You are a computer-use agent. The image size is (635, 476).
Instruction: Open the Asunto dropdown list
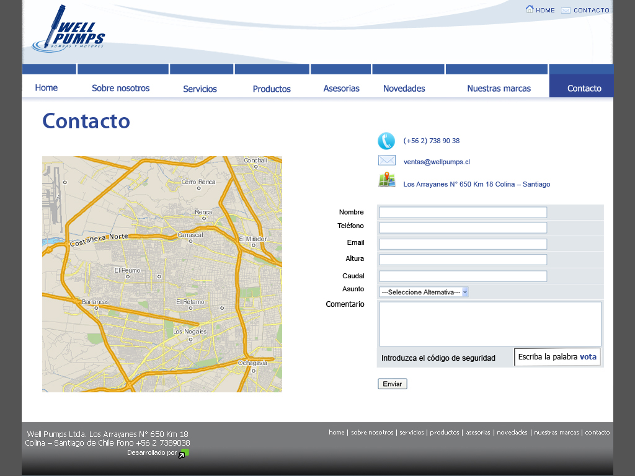(x=424, y=292)
